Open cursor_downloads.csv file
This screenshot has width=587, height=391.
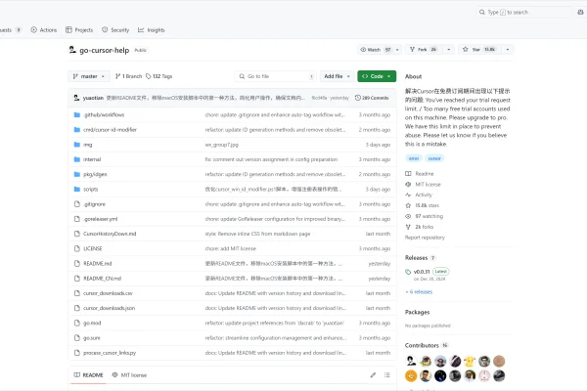pyautogui.click(x=108, y=293)
